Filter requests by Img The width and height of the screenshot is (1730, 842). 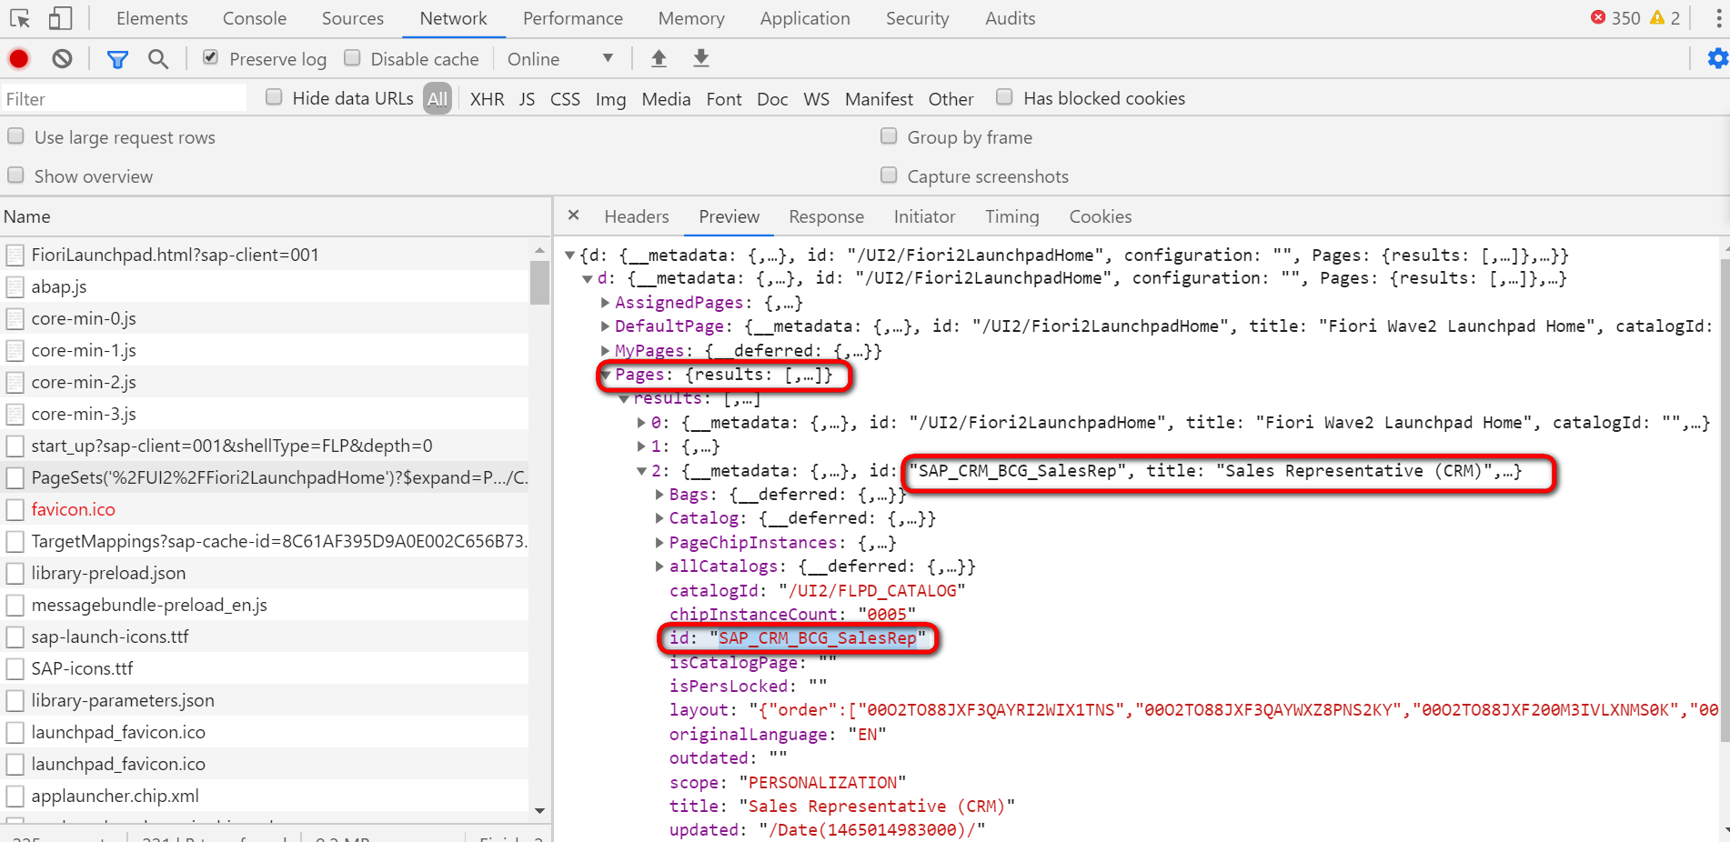pos(610,99)
